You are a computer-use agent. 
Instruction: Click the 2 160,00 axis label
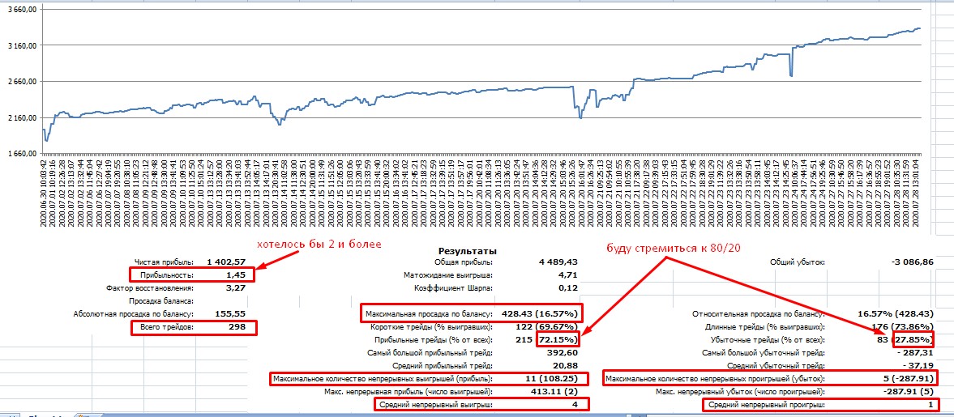click(x=21, y=118)
